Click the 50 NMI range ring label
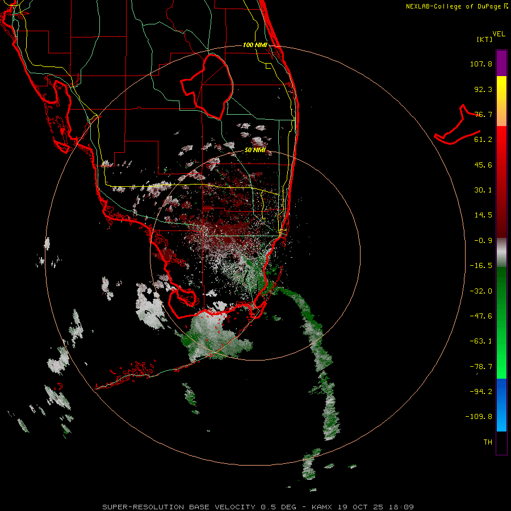Image resolution: width=511 pixels, height=511 pixels. coord(255,150)
